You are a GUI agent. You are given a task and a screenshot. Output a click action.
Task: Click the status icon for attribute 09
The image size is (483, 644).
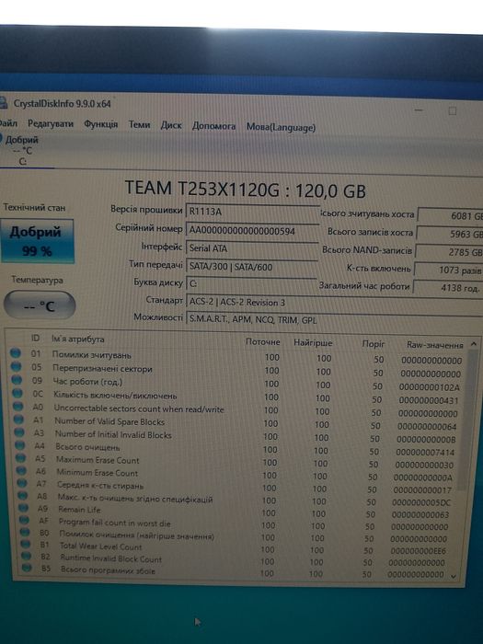pos(17,380)
